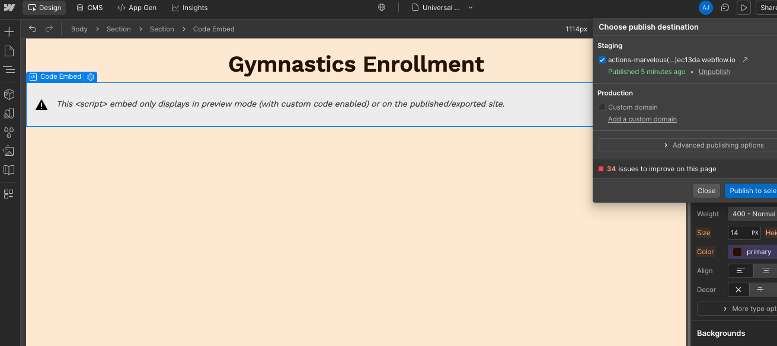Click Add a custom domain link

[x=642, y=119]
